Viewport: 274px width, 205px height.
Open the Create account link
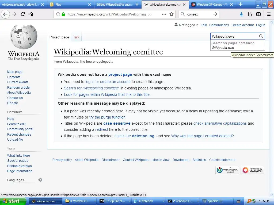(242, 25)
